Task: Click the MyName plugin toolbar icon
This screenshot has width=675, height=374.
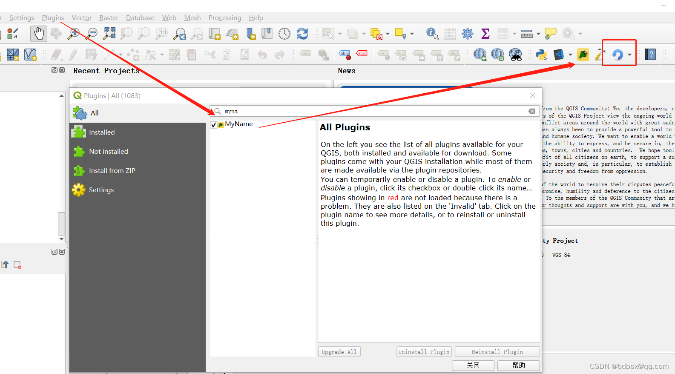Action: (x=583, y=55)
